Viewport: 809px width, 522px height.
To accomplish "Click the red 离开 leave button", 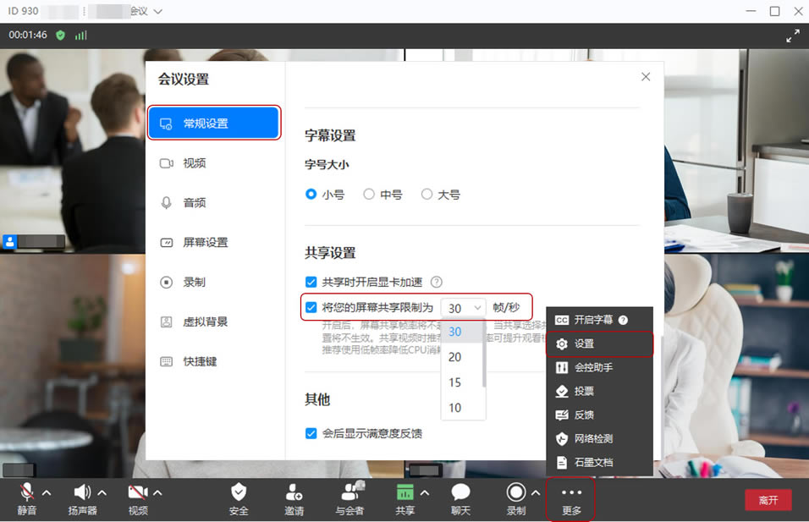I will pos(768,500).
